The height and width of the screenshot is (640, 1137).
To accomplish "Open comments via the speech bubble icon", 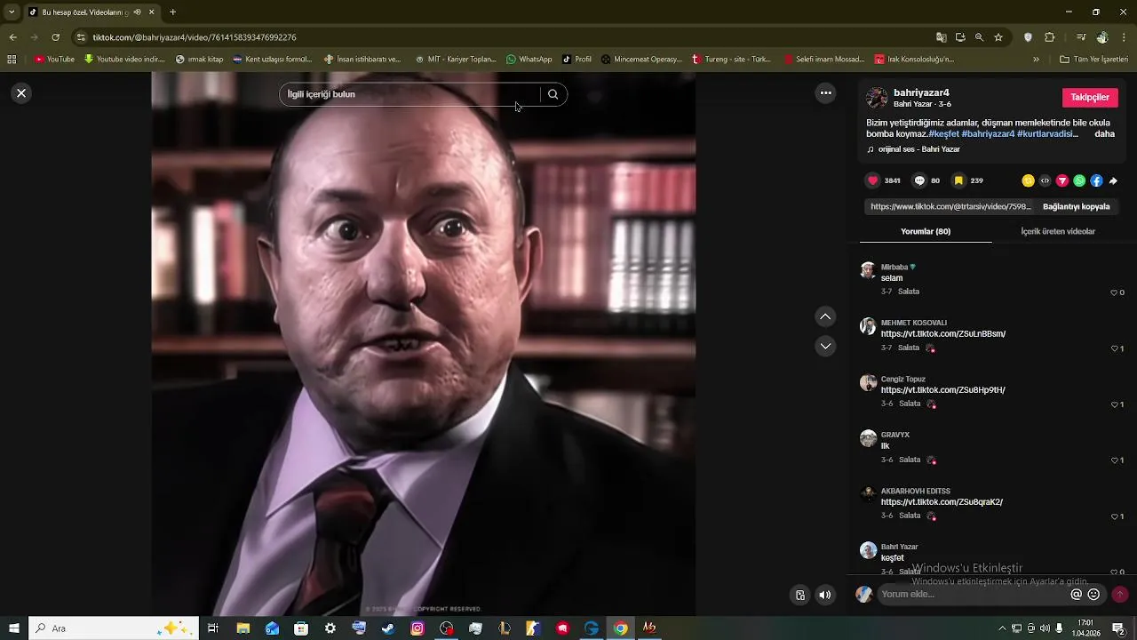I will tap(919, 180).
